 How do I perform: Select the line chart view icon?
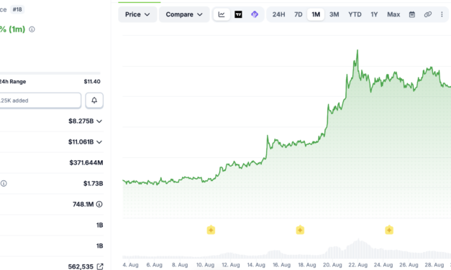pos(222,14)
